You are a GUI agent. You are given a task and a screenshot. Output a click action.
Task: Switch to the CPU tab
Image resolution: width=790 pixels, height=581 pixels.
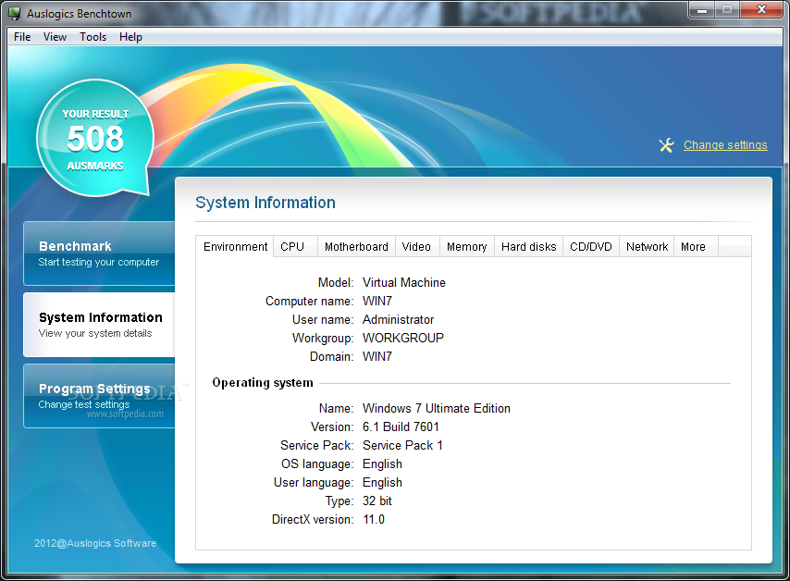(295, 246)
